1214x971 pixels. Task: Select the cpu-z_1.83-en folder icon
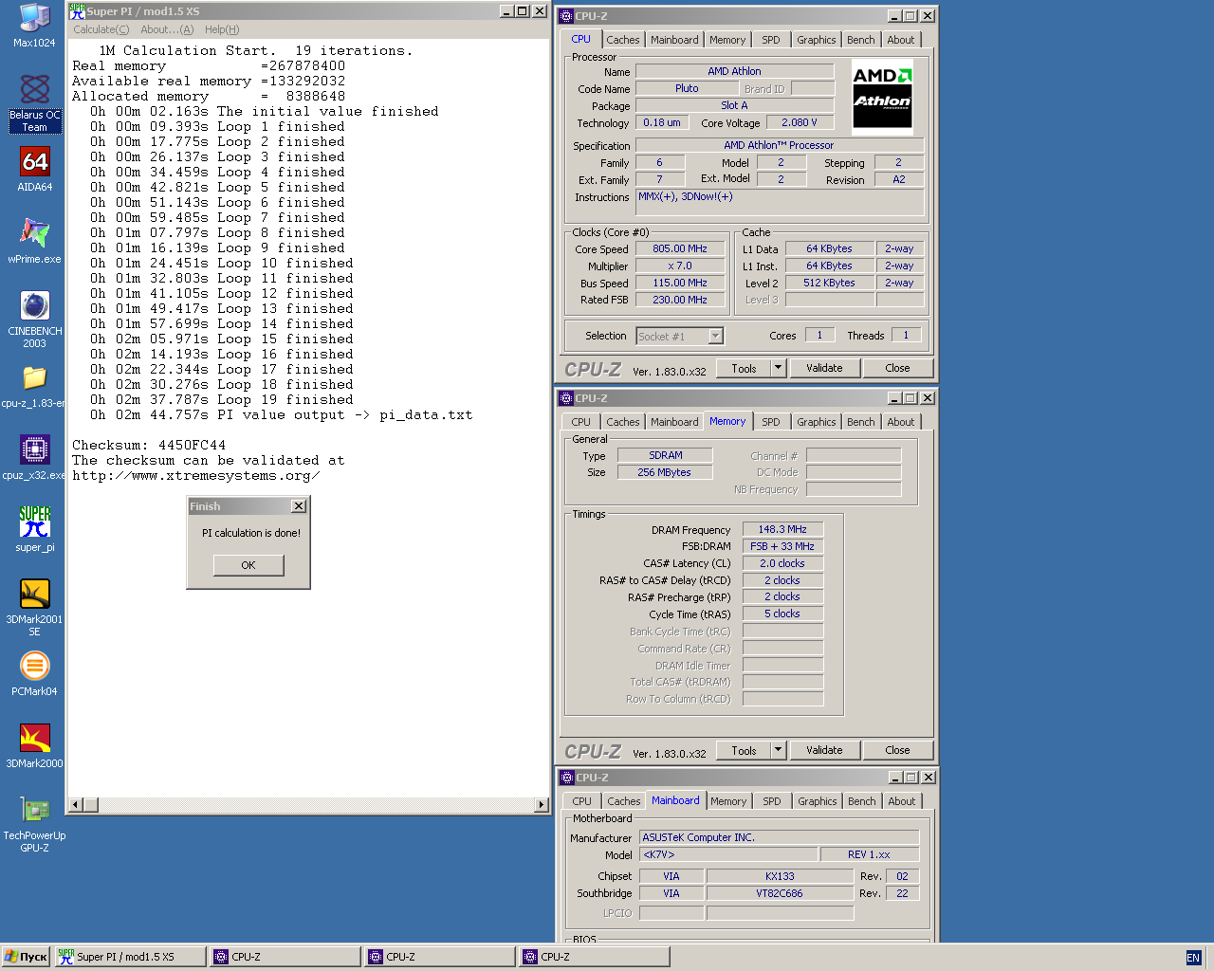click(x=34, y=386)
